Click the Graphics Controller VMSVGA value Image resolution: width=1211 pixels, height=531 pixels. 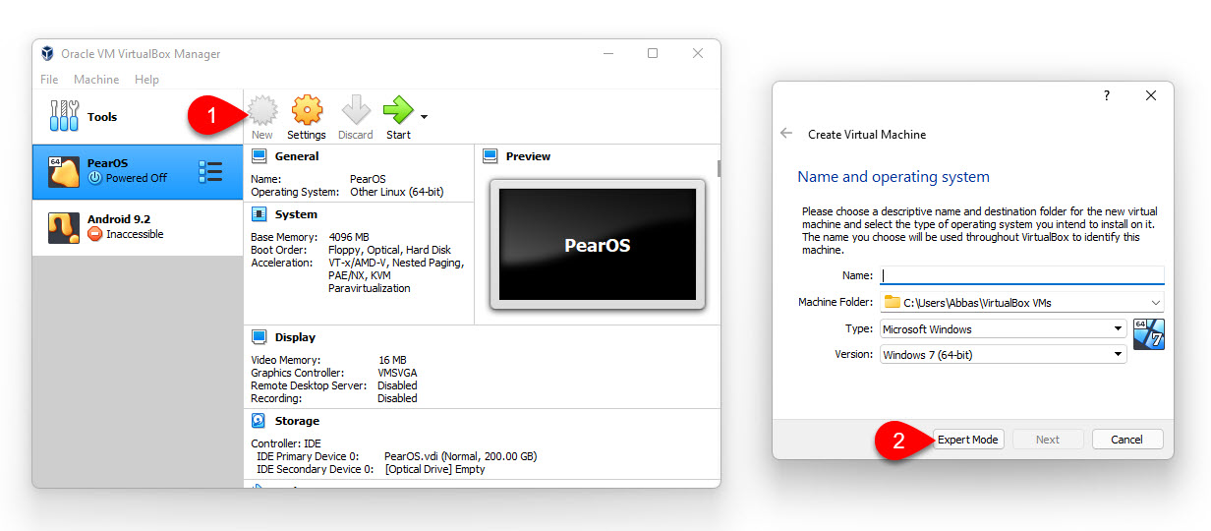tap(398, 374)
